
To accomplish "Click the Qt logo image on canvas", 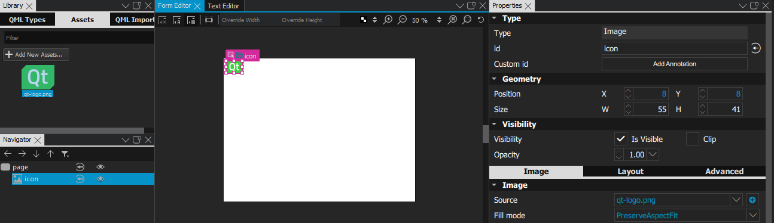I will tap(234, 67).
